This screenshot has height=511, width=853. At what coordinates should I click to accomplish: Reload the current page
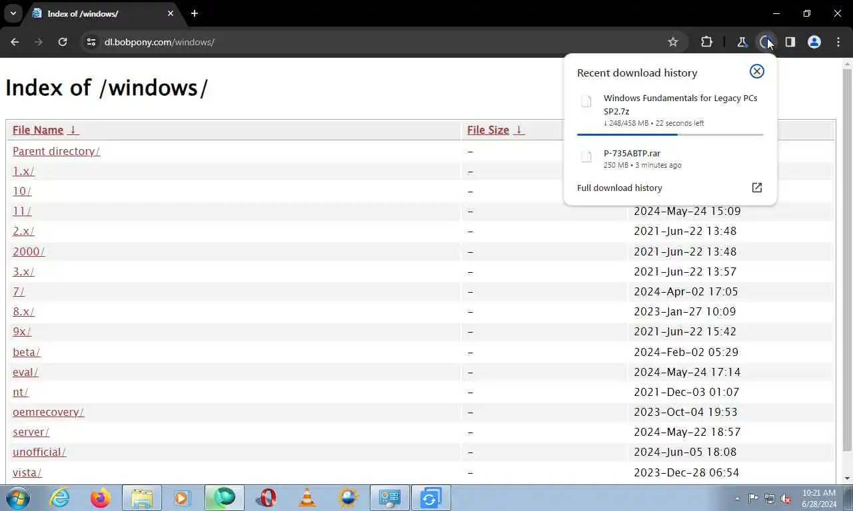tap(63, 42)
